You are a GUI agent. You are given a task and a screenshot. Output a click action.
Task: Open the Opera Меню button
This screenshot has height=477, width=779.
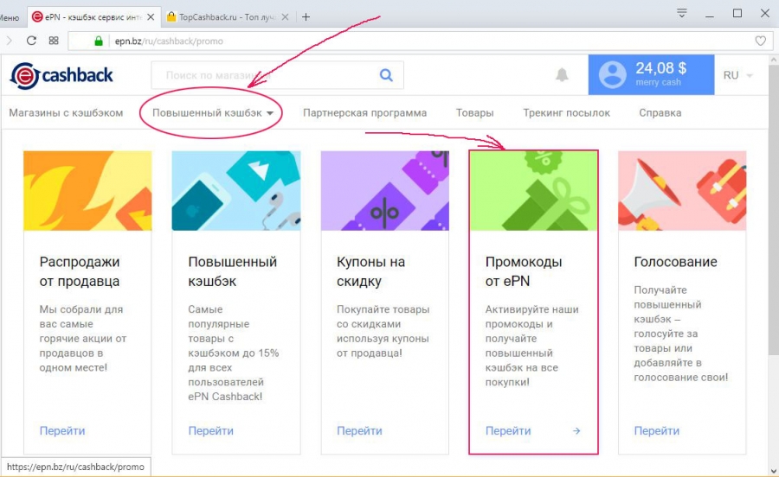tap(9, 18)
